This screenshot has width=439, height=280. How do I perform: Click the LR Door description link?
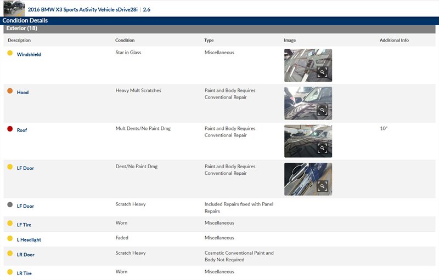[x=25, y=255]
